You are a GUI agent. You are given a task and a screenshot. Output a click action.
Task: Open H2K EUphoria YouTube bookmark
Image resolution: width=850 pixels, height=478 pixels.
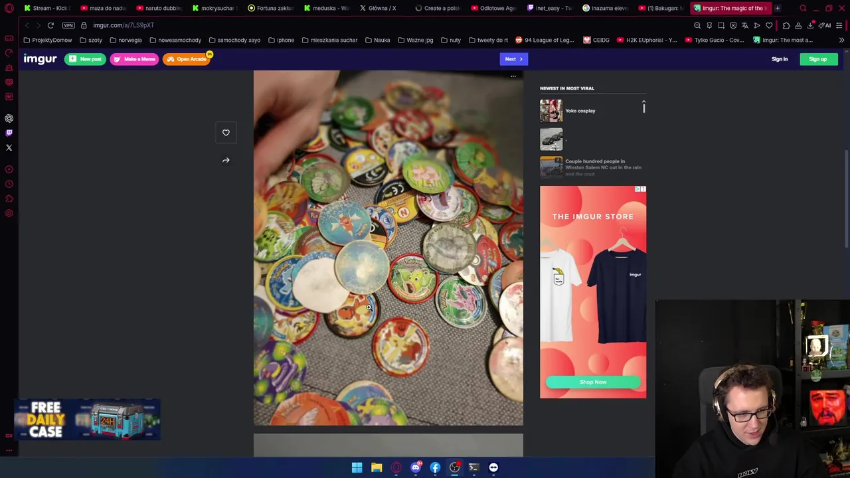pos(647,40)
